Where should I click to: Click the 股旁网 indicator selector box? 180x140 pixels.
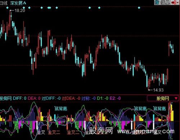(x=163, y=98)
